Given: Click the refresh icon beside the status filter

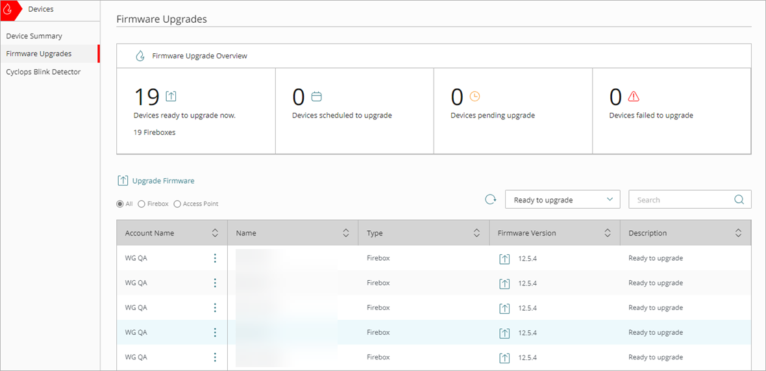Looking at the screenshot, I should (491, 200).
